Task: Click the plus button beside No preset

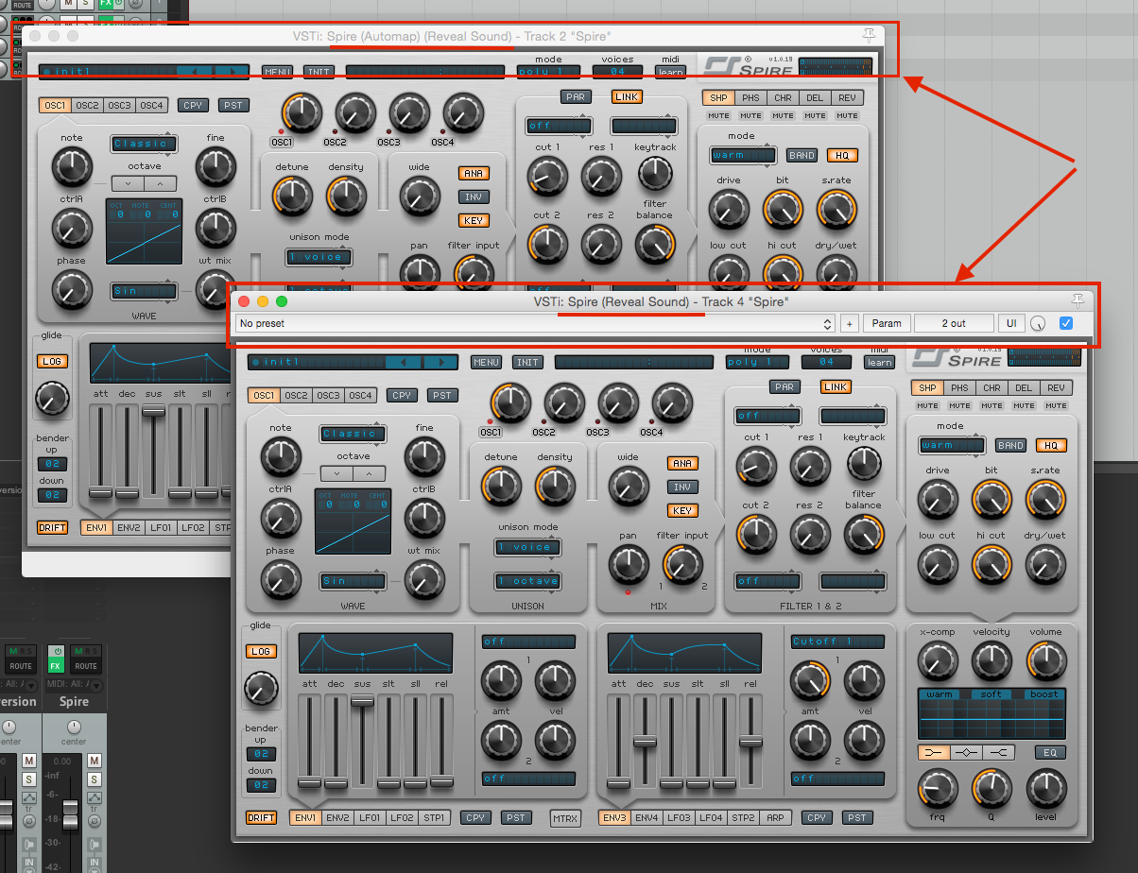Action: [849, 323]
